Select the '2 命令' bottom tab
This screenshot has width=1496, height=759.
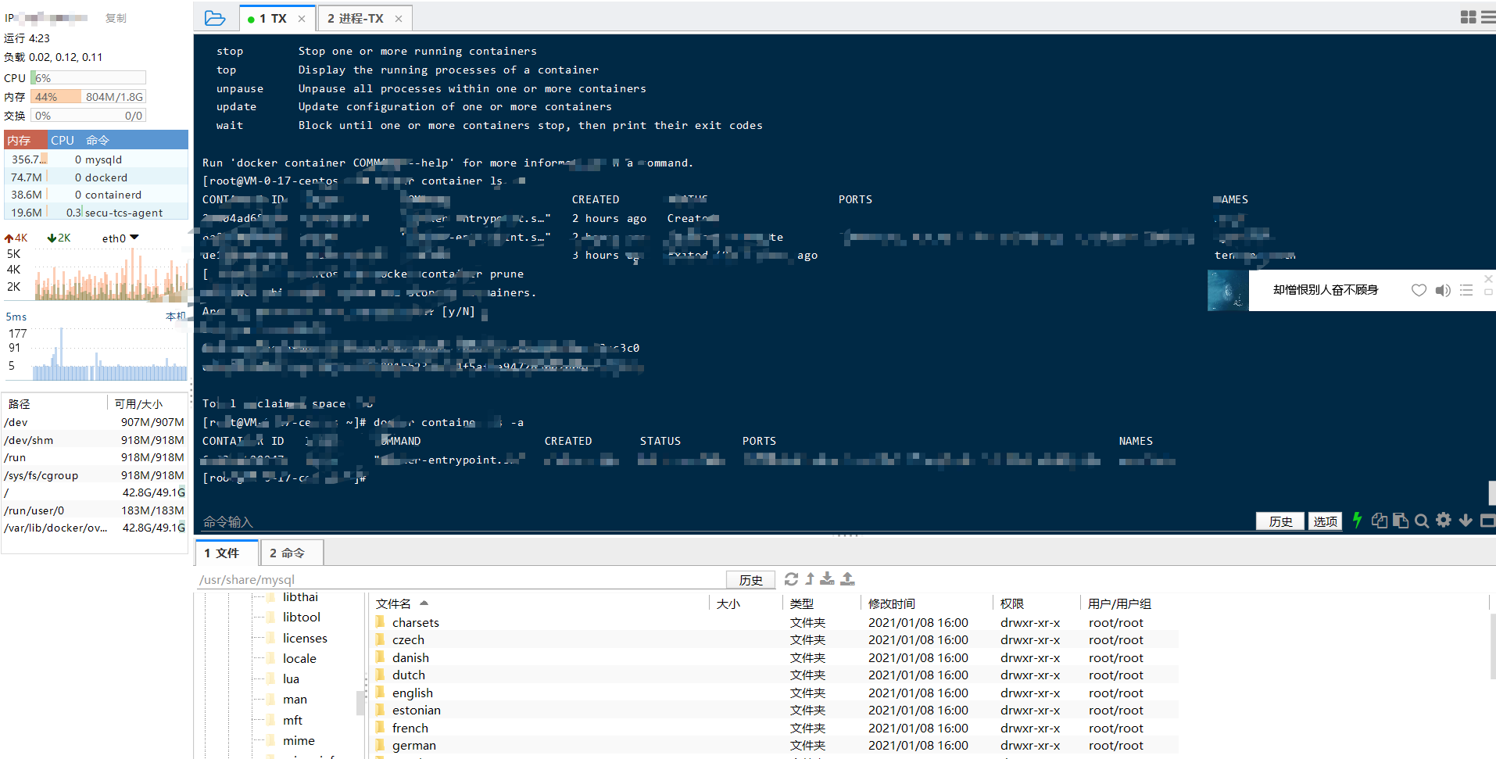(x=292, y=553)
